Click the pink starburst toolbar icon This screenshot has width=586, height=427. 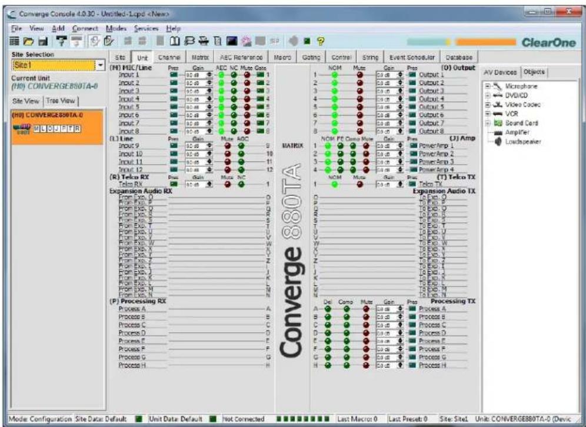point(247,41)
